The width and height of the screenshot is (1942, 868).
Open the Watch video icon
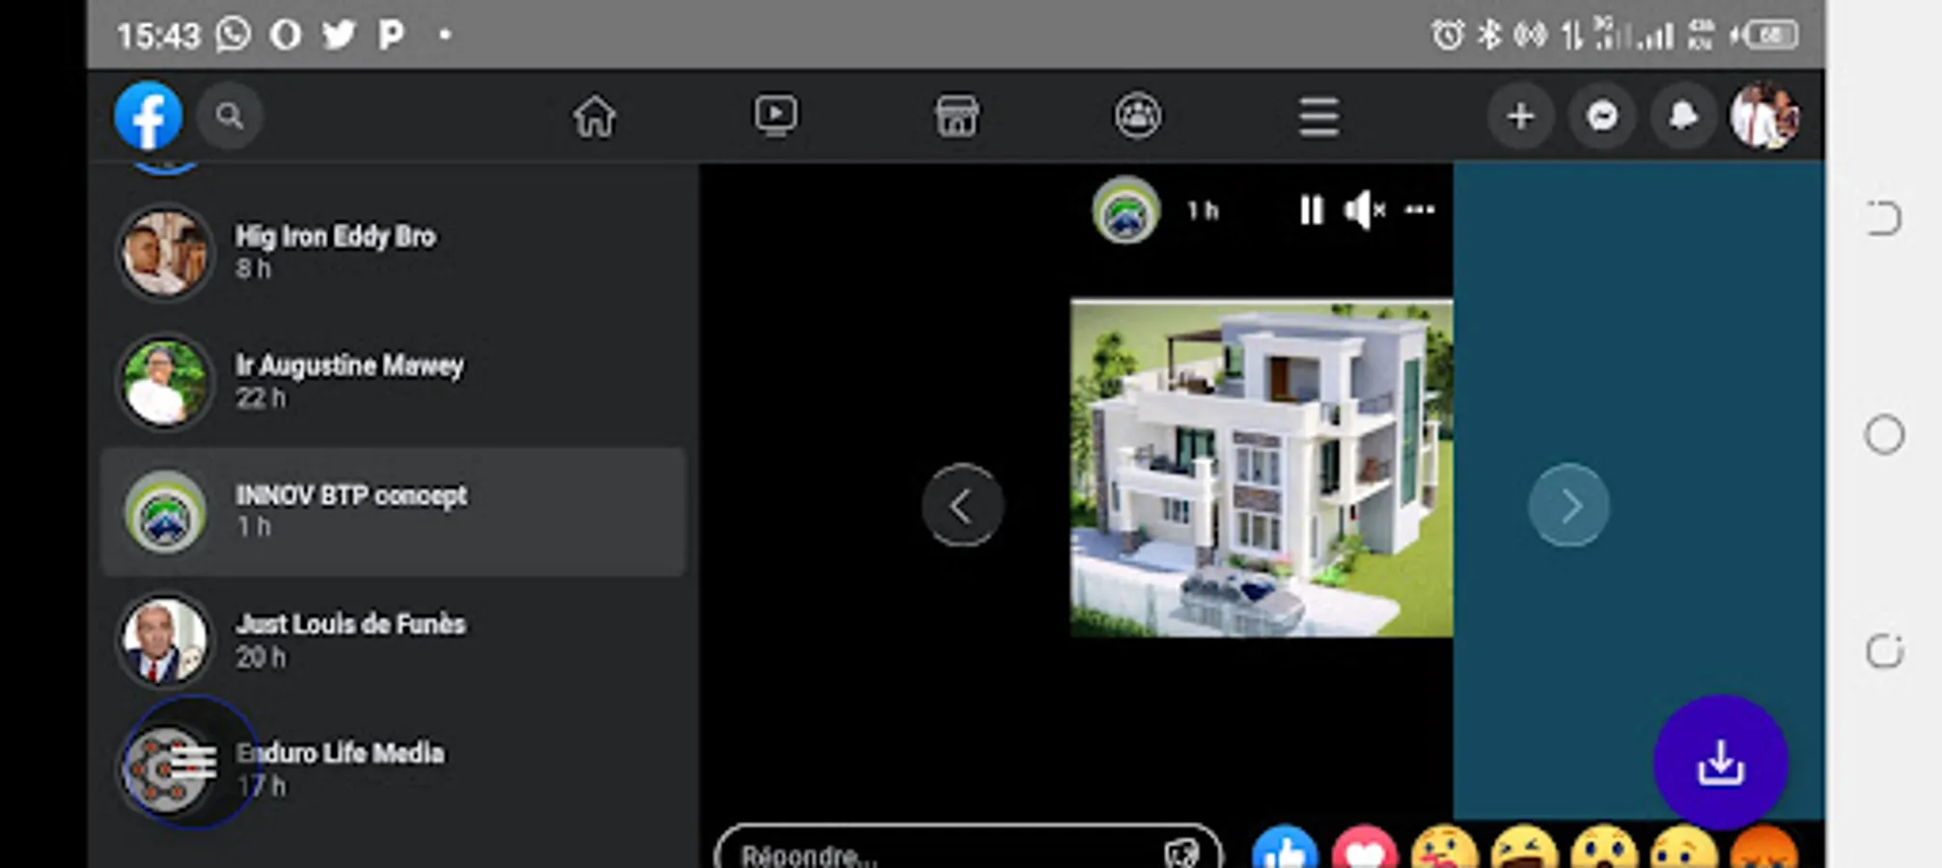(776, 116)
